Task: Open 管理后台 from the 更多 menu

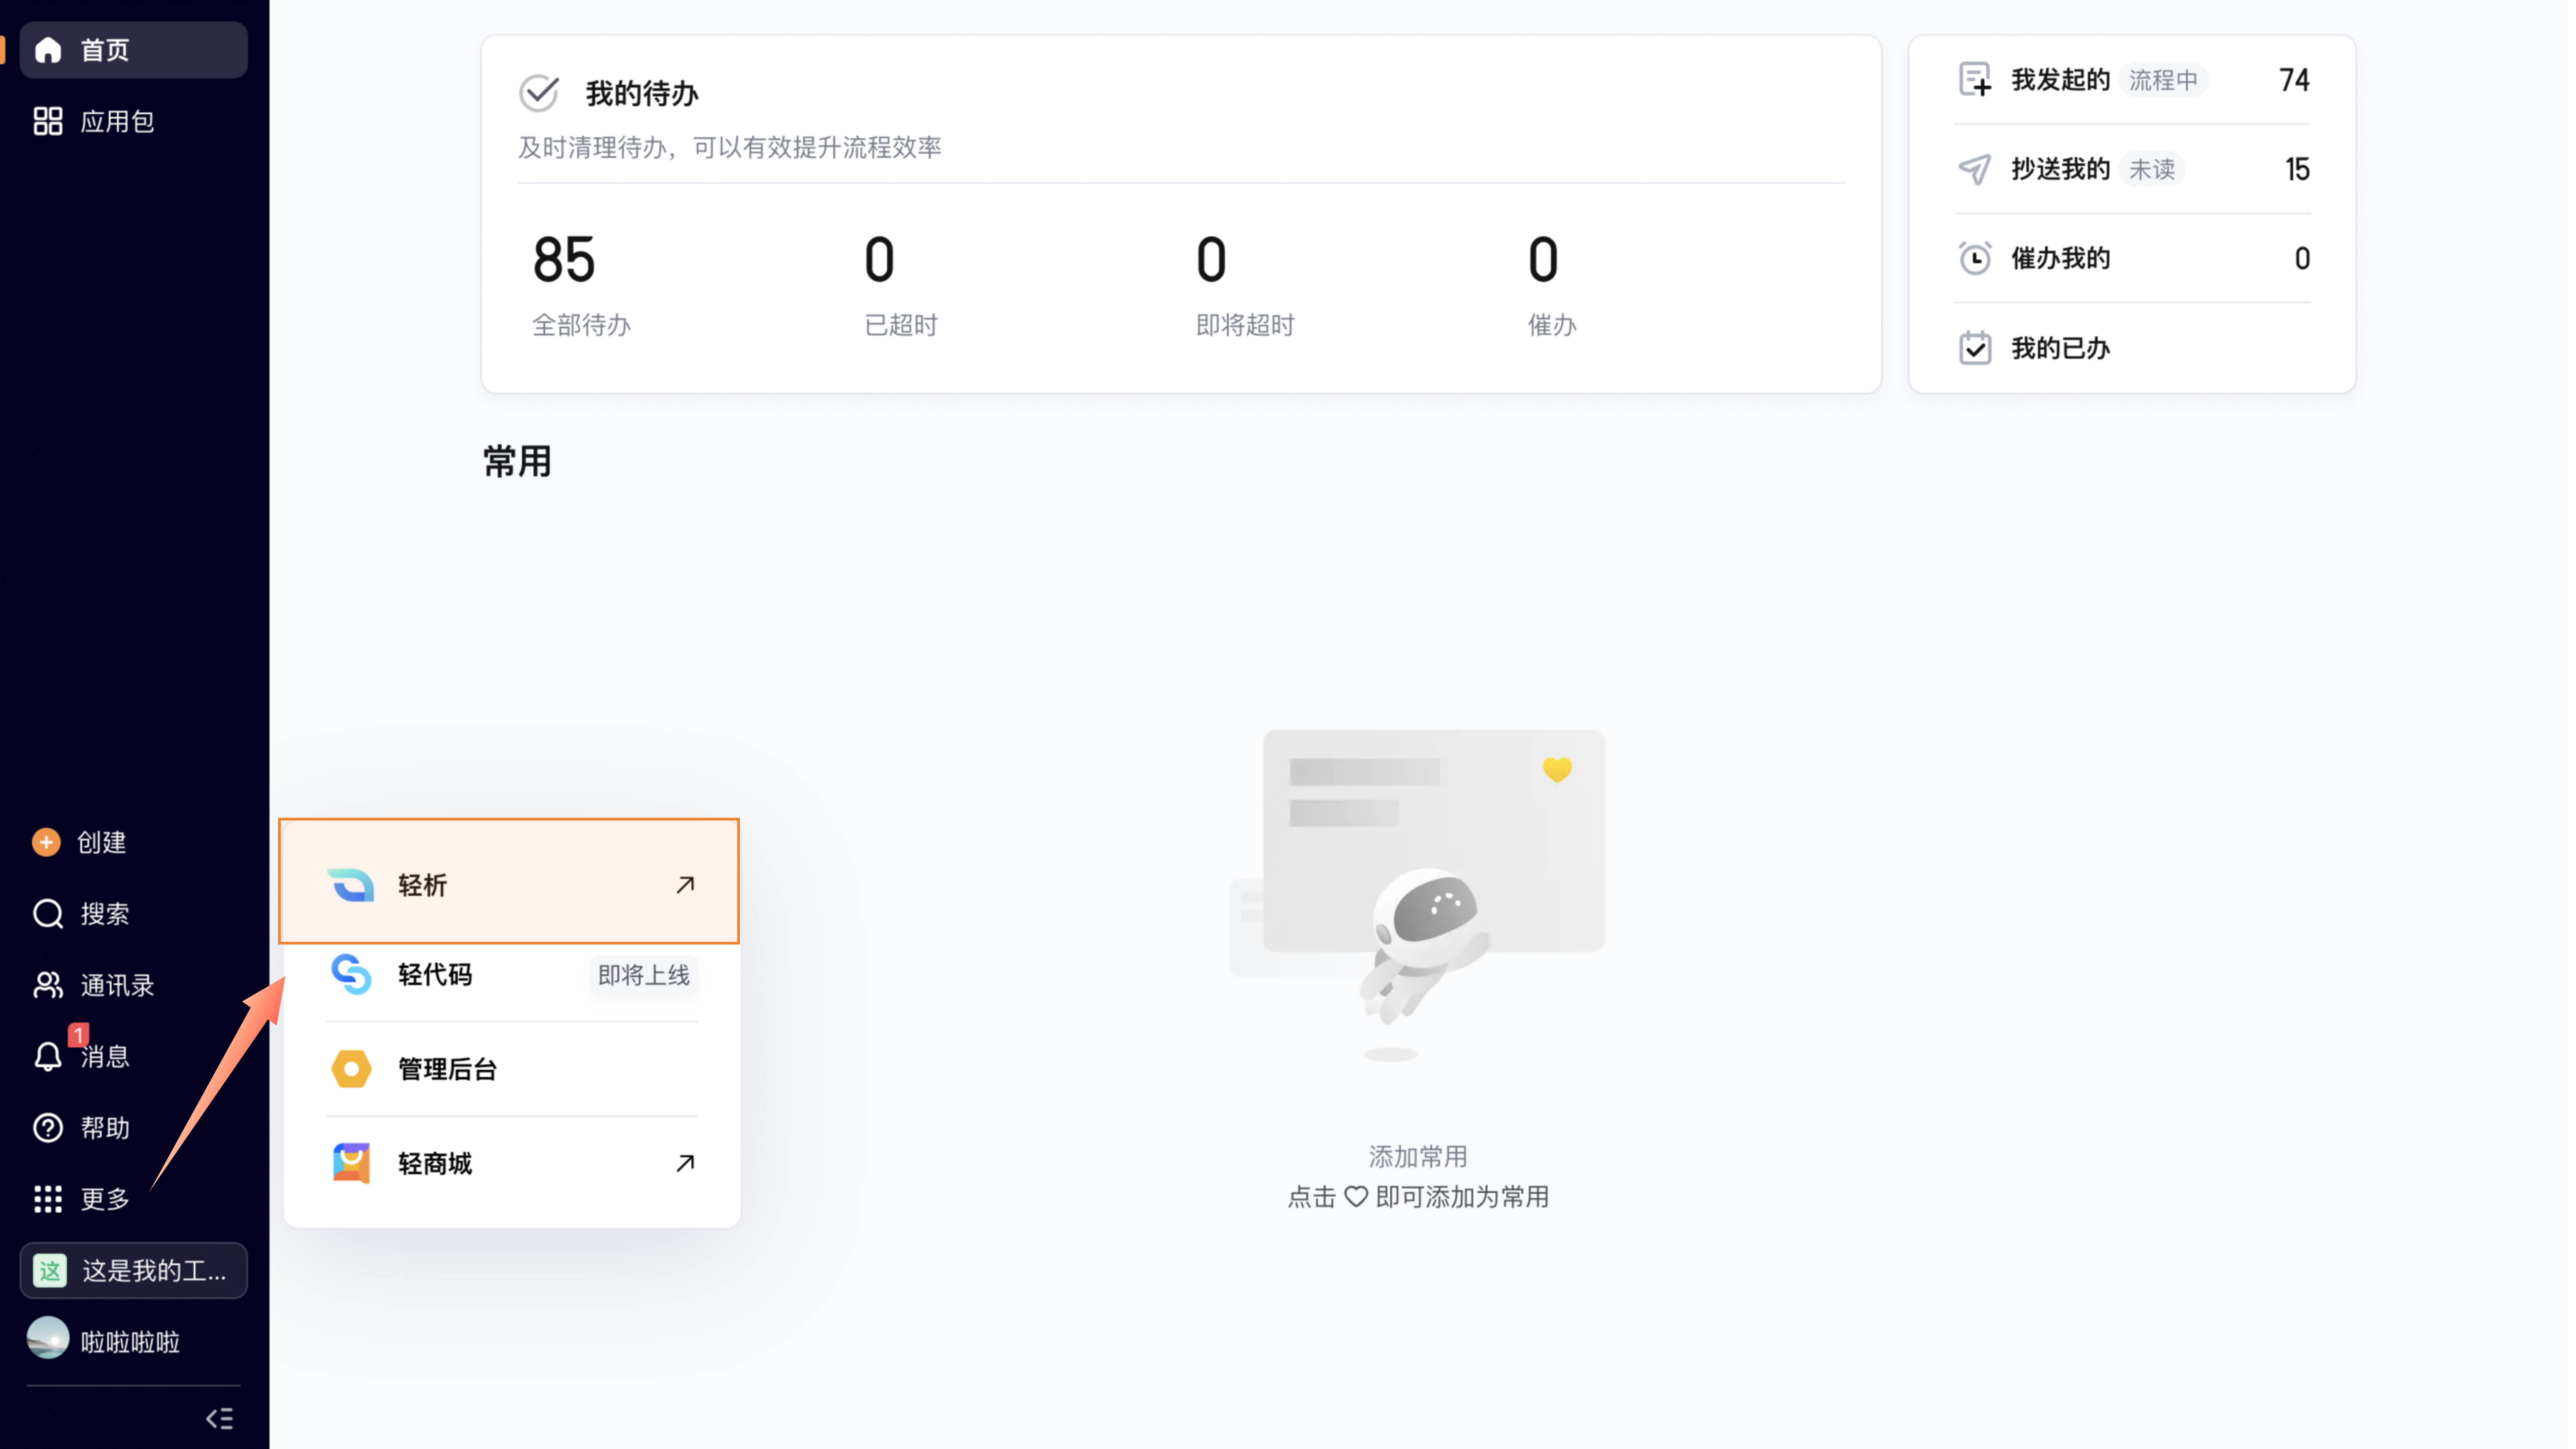Action: [512, 1069]
